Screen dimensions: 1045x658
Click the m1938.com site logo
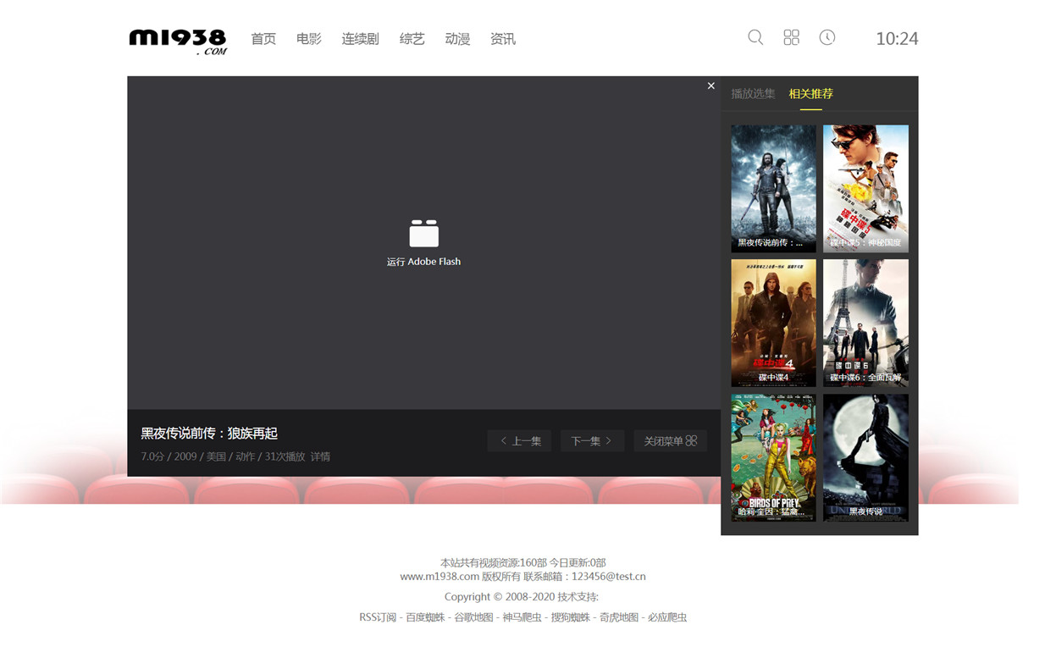[x=178, y=41]
